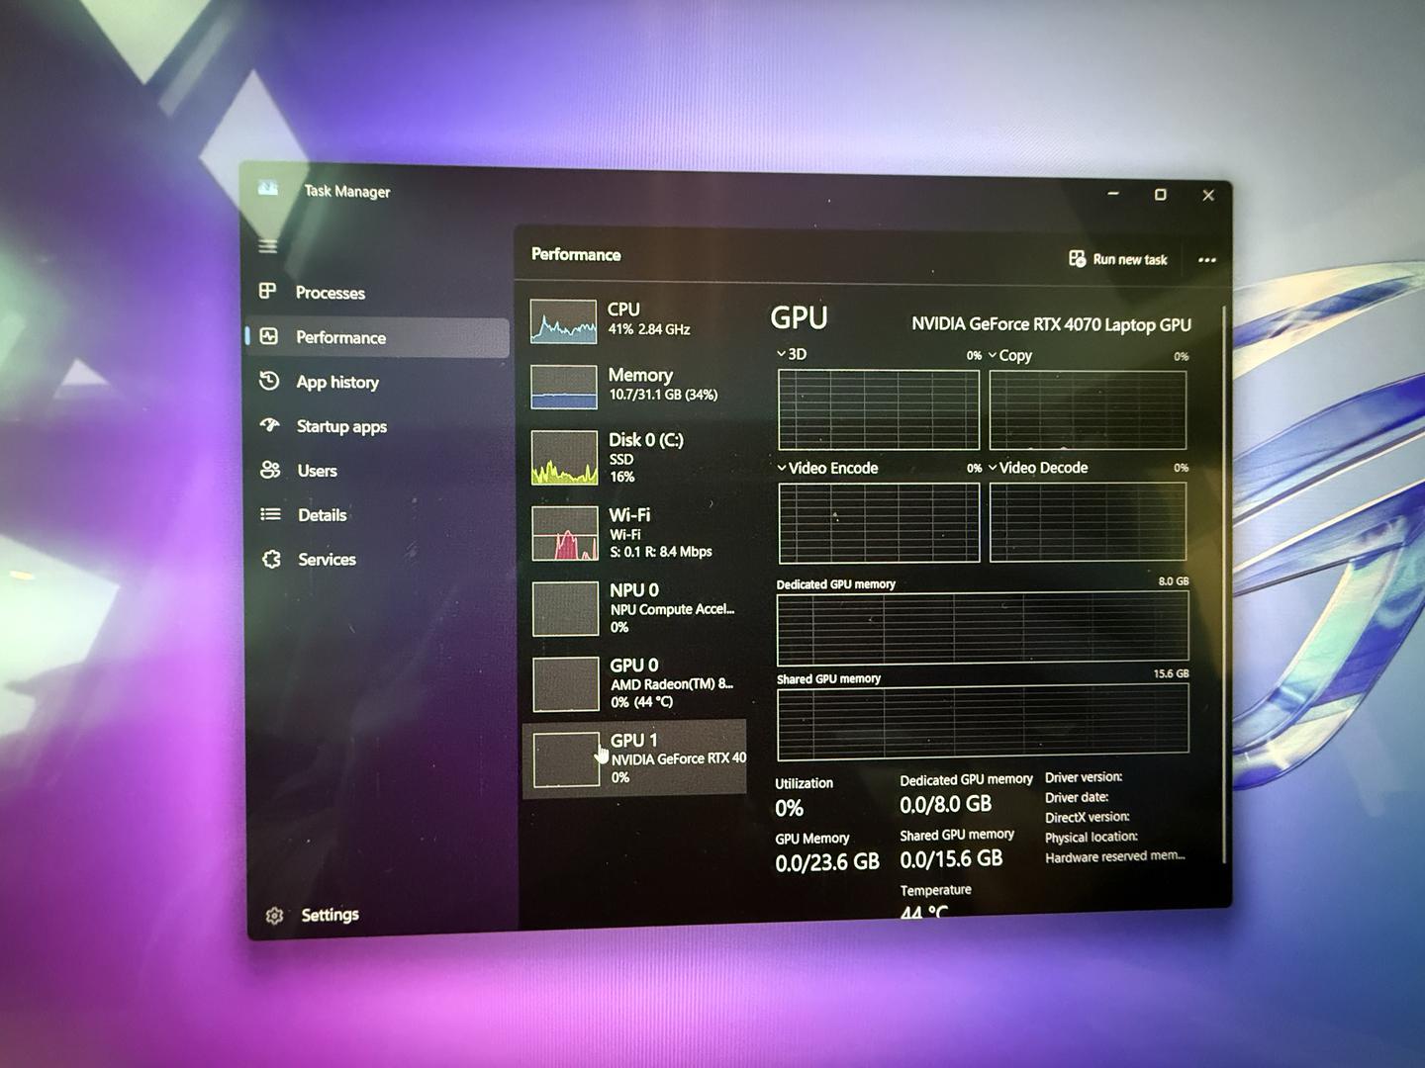Screen dimensions: 1425x1068
Task: Select the CPU performance item
Action: 636,320
